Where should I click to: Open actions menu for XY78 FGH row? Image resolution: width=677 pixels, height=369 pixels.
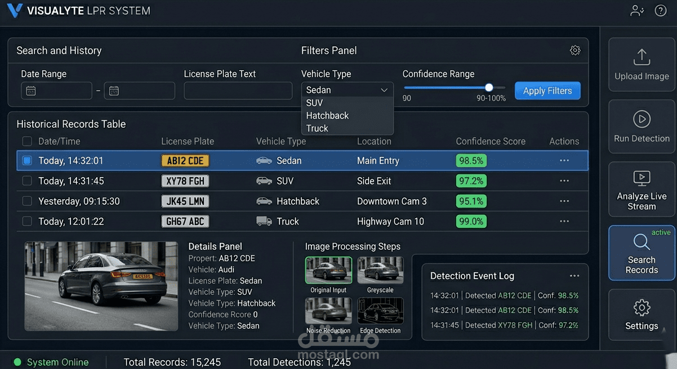click(564, 181)
